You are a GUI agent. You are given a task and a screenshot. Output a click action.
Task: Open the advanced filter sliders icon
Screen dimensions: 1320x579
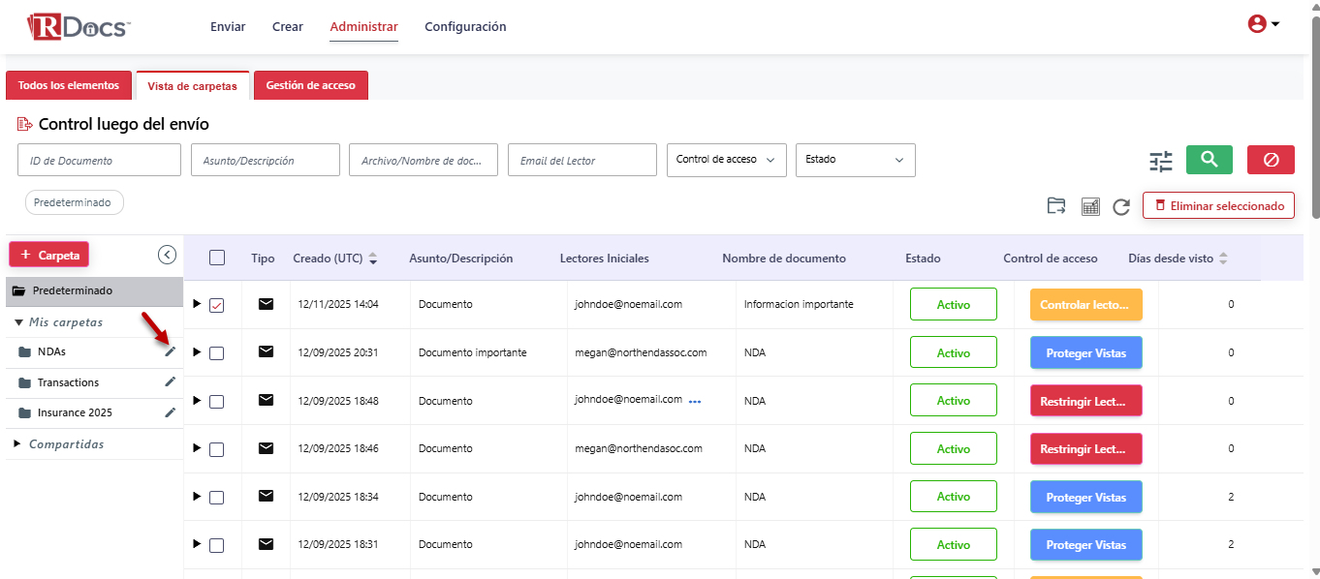click(x=1160, y=161)
